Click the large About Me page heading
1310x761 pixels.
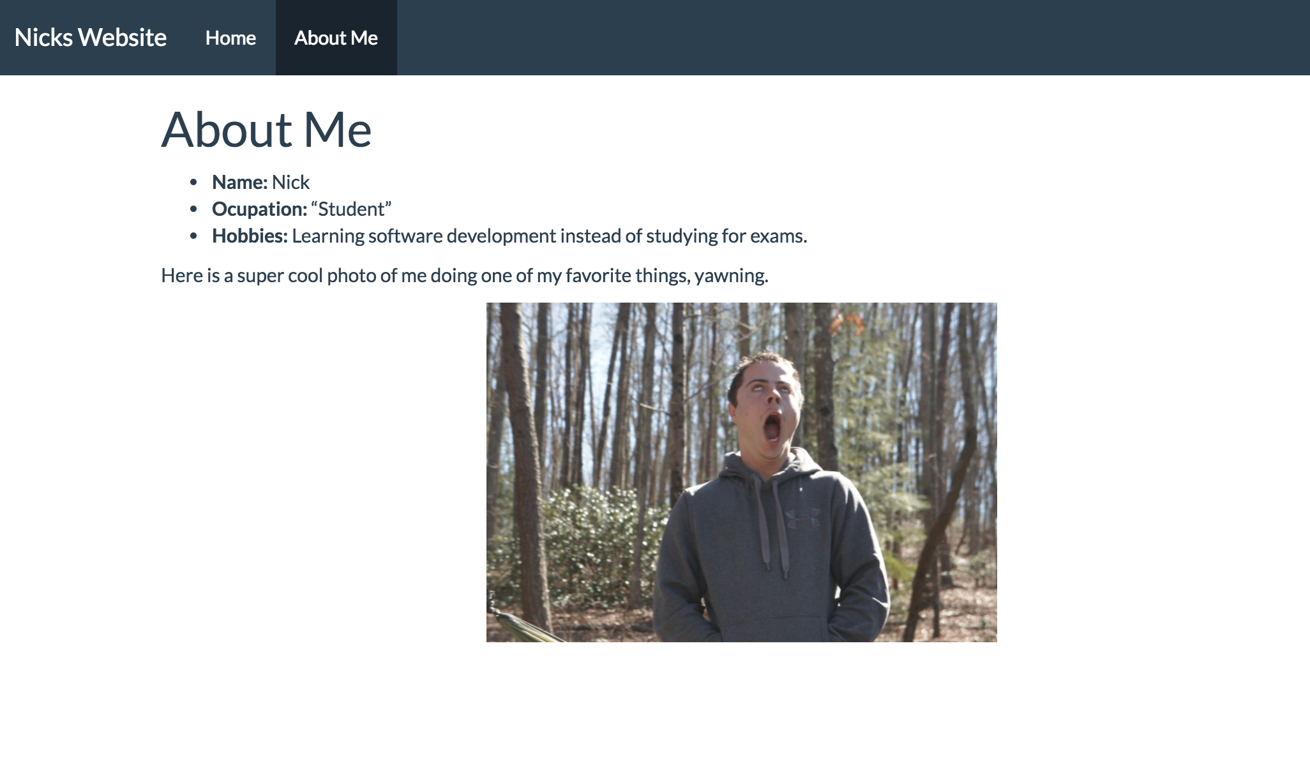point(266,130)
